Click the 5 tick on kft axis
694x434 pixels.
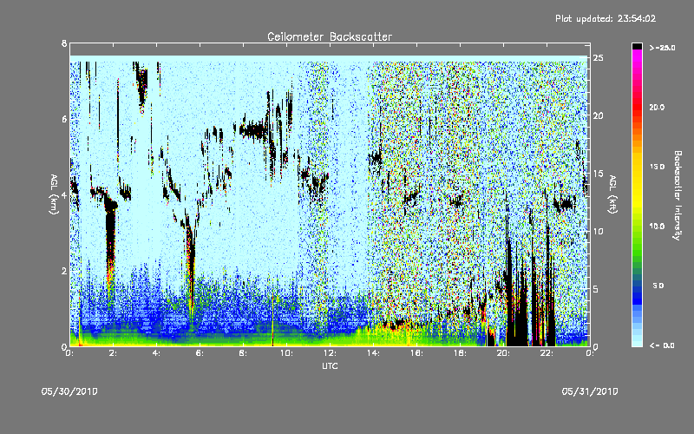click(x=596, y=289)
